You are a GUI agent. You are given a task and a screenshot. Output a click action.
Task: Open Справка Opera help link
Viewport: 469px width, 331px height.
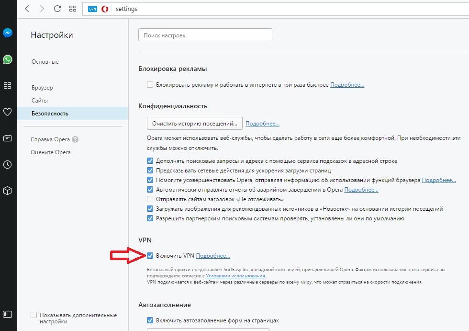coord(50,139)
